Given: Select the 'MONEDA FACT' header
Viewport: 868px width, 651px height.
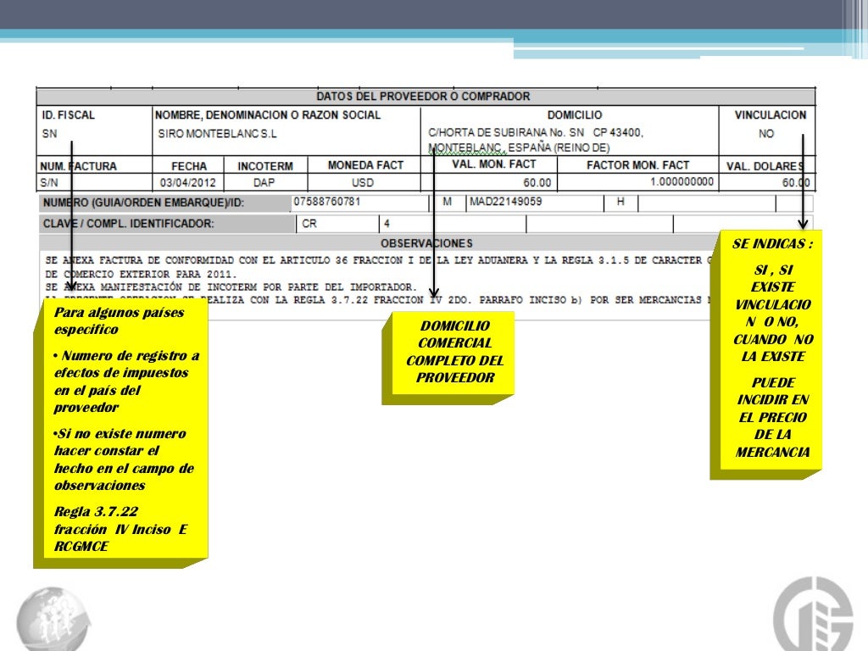Looking at the screenshot, I should tap(365, 165).
